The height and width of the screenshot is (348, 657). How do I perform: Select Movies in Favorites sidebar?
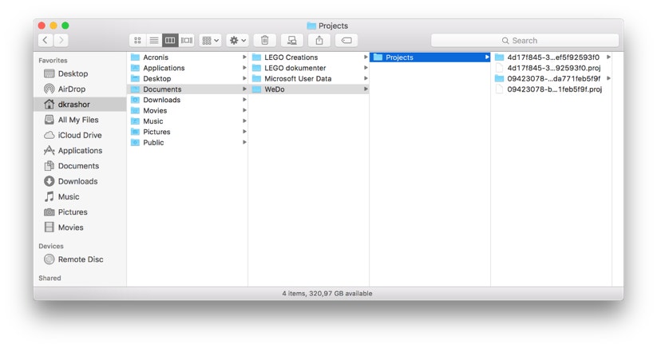point(70,227)
